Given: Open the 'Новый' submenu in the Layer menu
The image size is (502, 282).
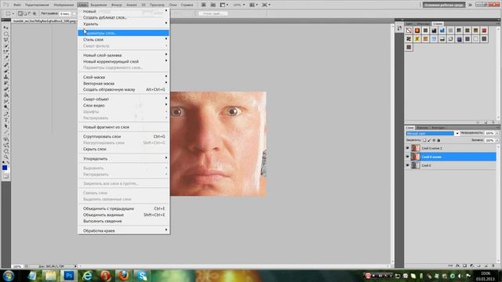Looking at the screenshot, I should [124, 11].
